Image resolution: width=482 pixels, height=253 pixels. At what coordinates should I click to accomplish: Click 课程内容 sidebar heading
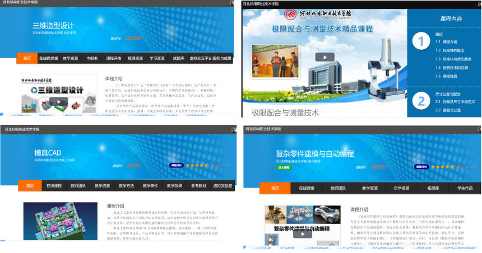[x=451, y=18]
